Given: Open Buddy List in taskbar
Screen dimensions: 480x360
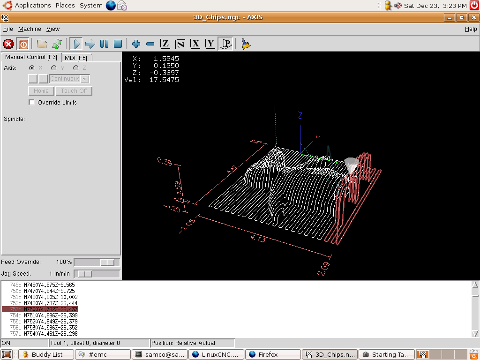Looking at the screenshot, I should (46, 354).
